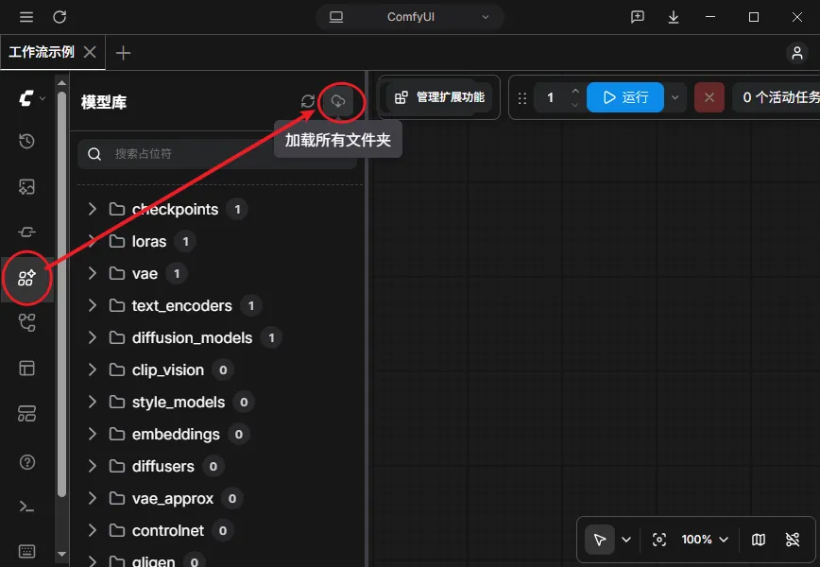Toggle the terminal console panel

click(26, 507)
